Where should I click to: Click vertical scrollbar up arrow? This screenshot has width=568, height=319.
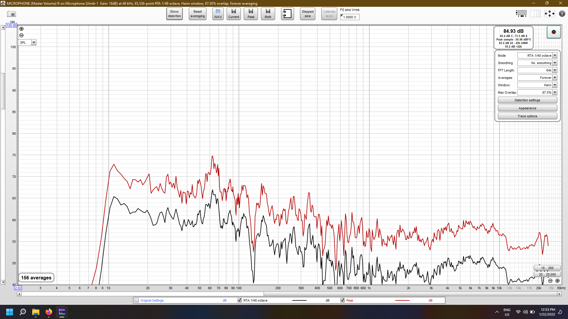(x=3, y=27)
